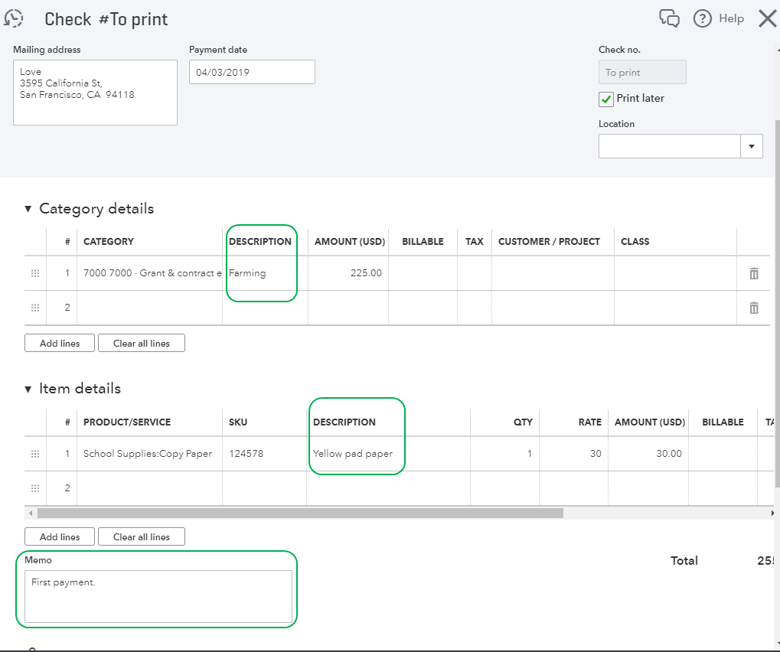This screenshot has width=780, height=652.
Task: Click Add lines under Item details
Action: coord(59,536)
